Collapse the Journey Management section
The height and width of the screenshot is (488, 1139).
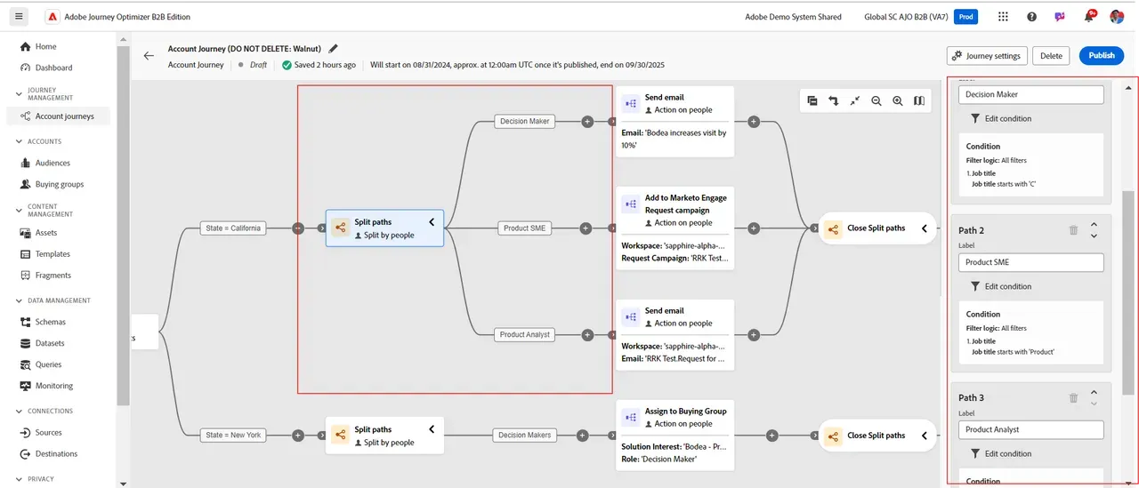20,93
